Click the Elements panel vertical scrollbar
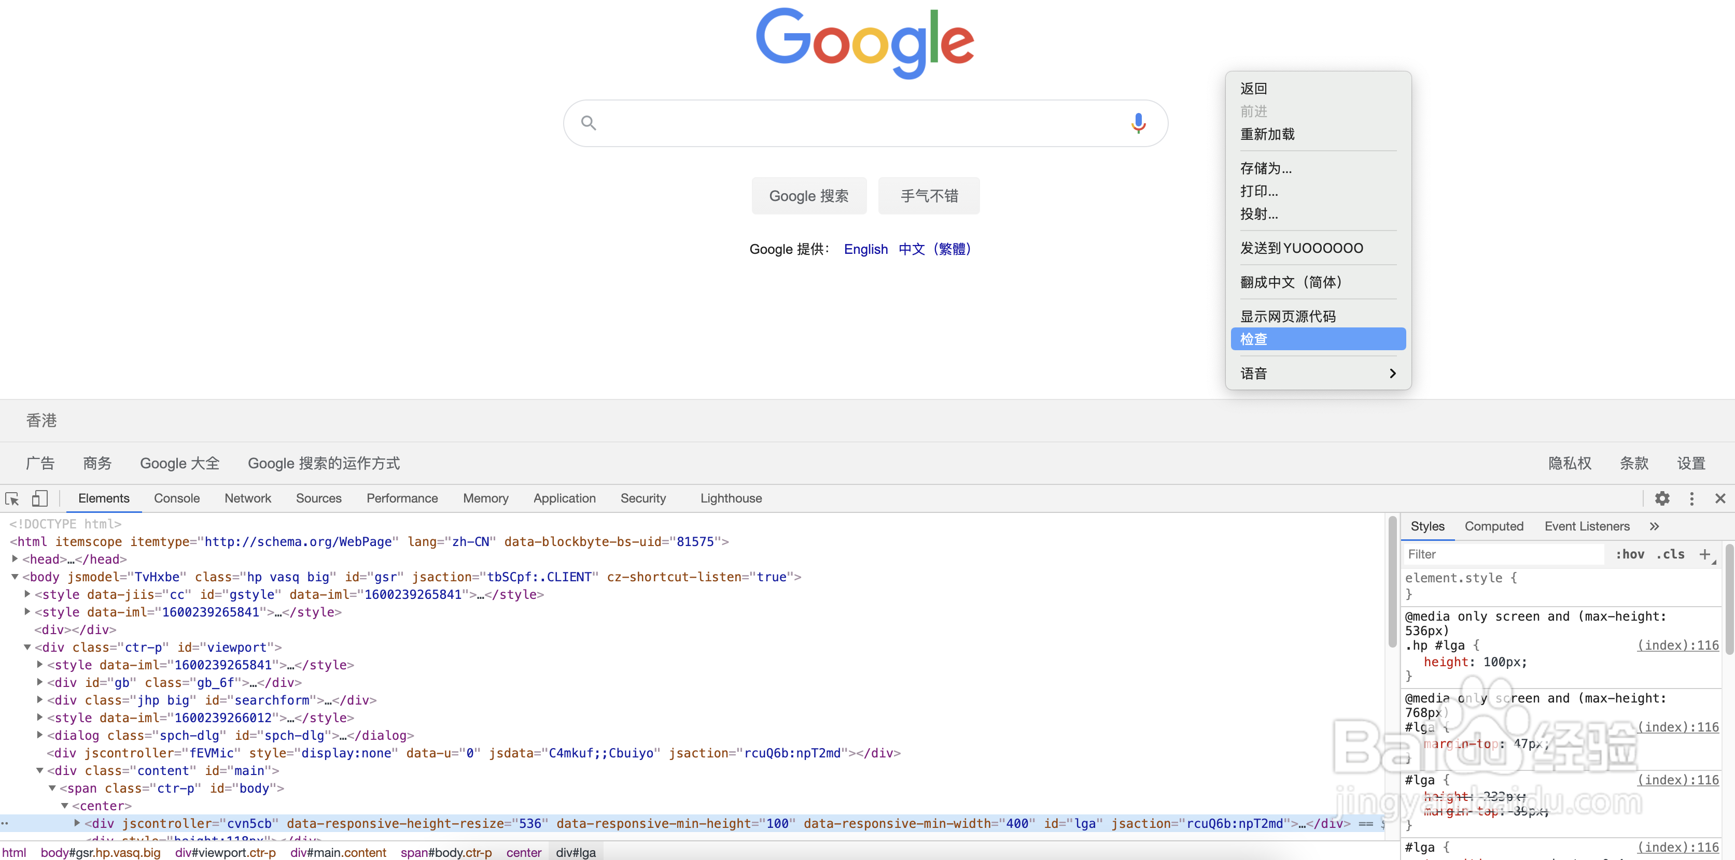 pyautogui.click(x=1392, y=582)
